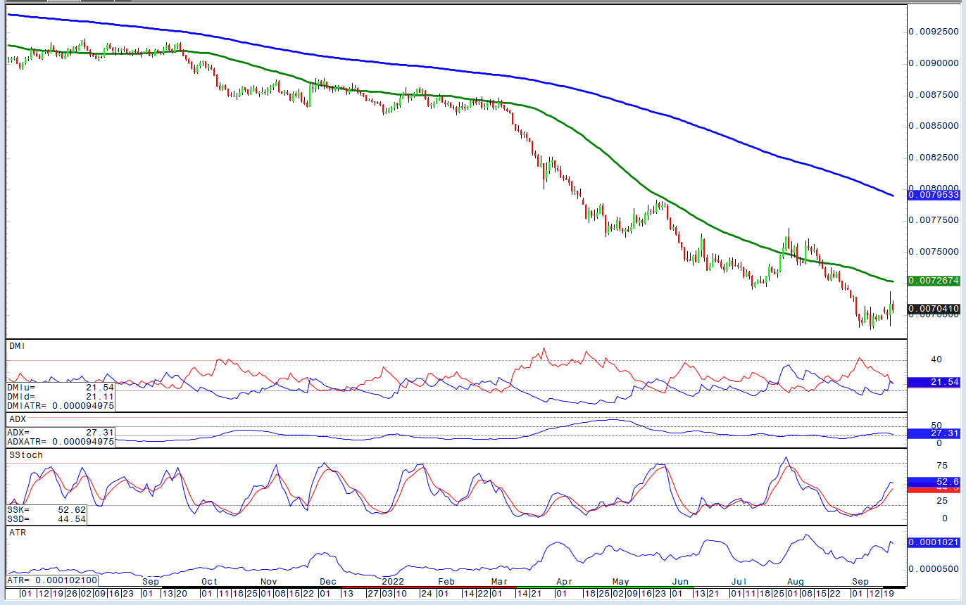Click the black 0.0070410 last-price tag

tap(933, 308)
